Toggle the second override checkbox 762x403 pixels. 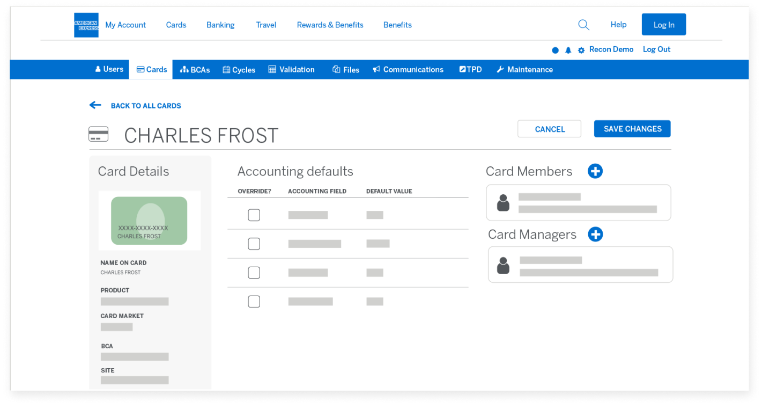point(254,244)
